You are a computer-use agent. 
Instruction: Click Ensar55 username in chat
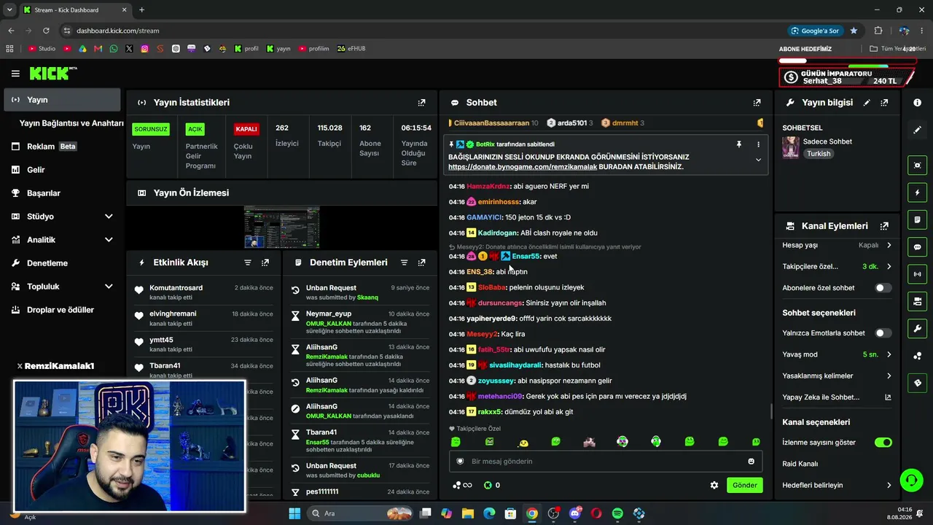525,257
